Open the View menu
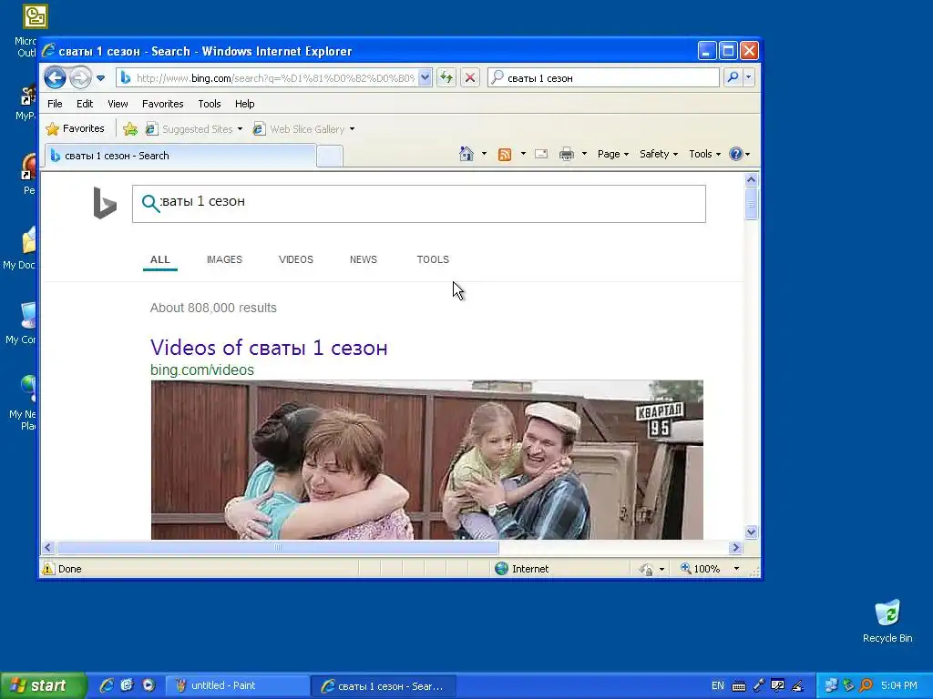 click(x=118, y=104)
